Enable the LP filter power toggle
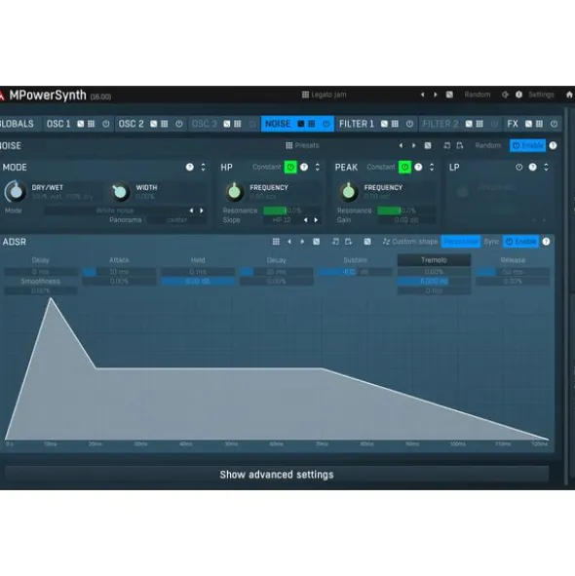Image resolution: width=575 pixels, height=576 pixels. click(518, 167)
